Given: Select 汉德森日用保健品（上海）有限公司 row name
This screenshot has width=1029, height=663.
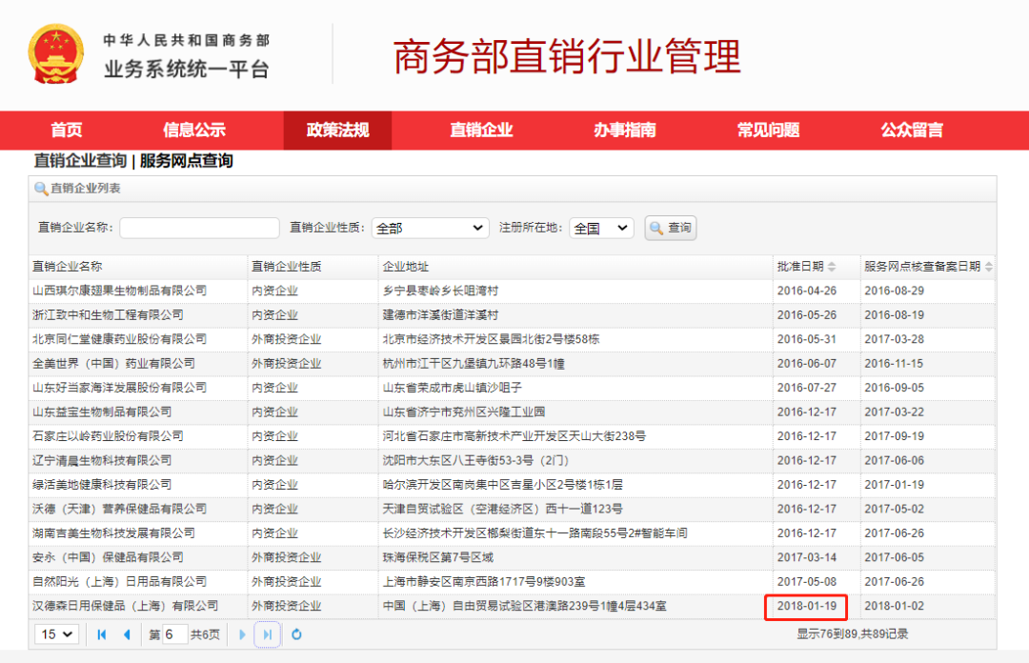Looking at the screenshot, I should pos(126,606).
